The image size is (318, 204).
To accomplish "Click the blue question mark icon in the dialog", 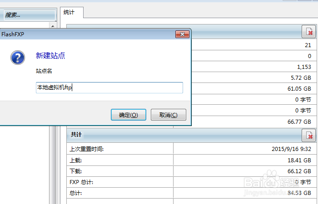I will click(x=18, y=58).
